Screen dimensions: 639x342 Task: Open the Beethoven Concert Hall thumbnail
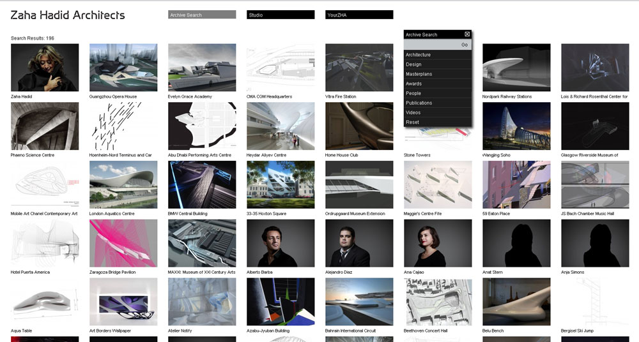pyautogui.click(x=438, y=302)
